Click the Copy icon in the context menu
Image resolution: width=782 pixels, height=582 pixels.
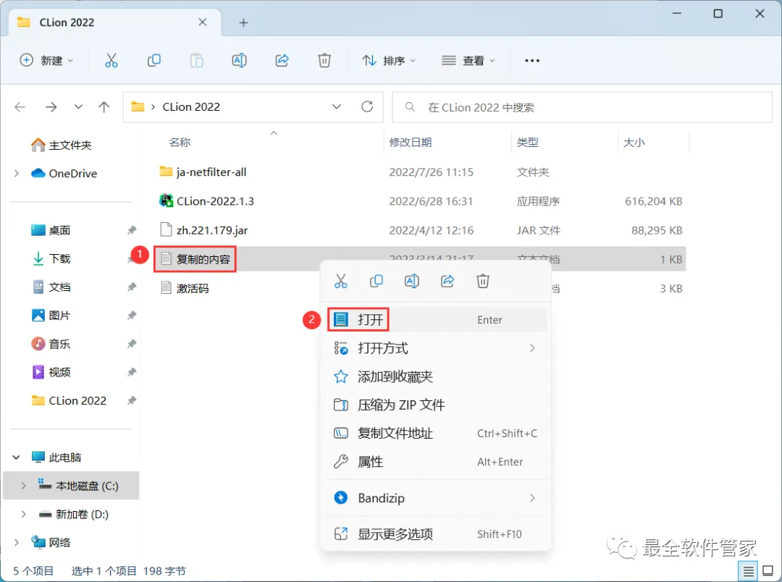tap(376, 282)
